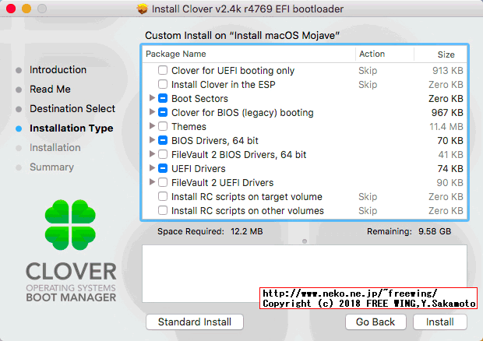Toggle the UEFI Drivers checkbox
483x341 pixels.
[163, 168]
